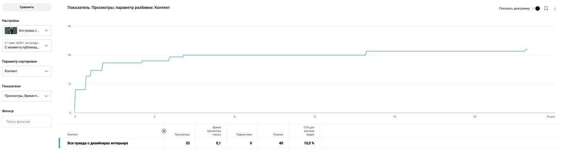Expand the date range dropdown С момента публикации
563x162 pixels.
click(27, 45)
